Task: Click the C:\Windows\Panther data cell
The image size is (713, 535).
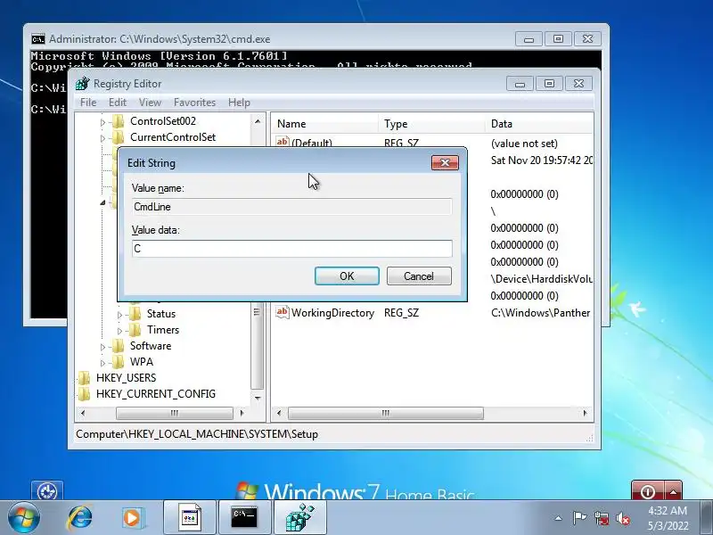Action: click(540, 313)
